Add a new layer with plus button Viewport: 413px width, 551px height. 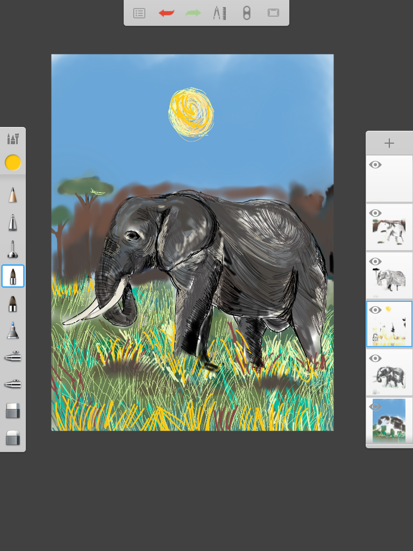(x=389, y=143)
